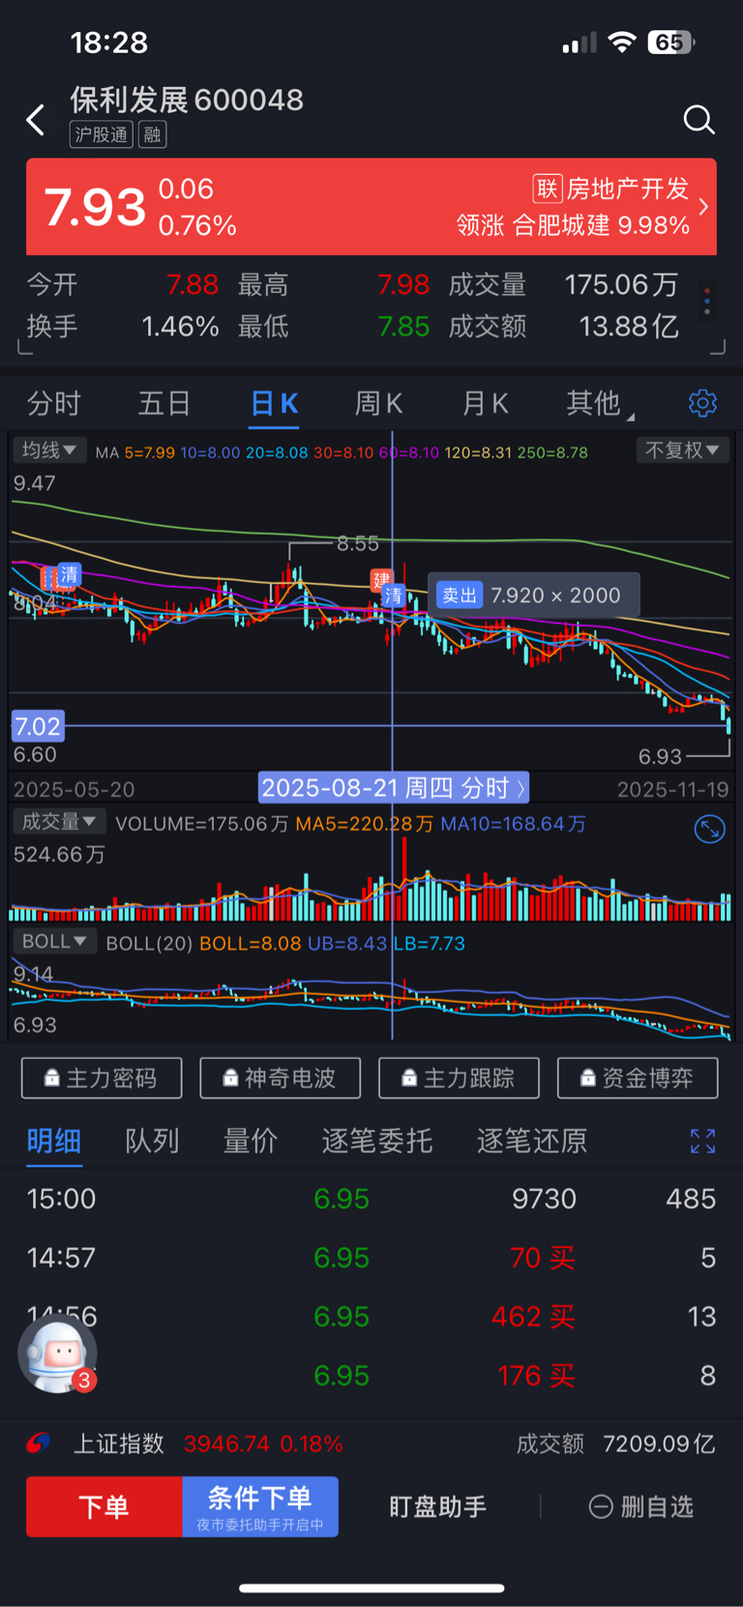
Task: Tap the 成交额 13.88亿 value
Action: tap(629, 326)
